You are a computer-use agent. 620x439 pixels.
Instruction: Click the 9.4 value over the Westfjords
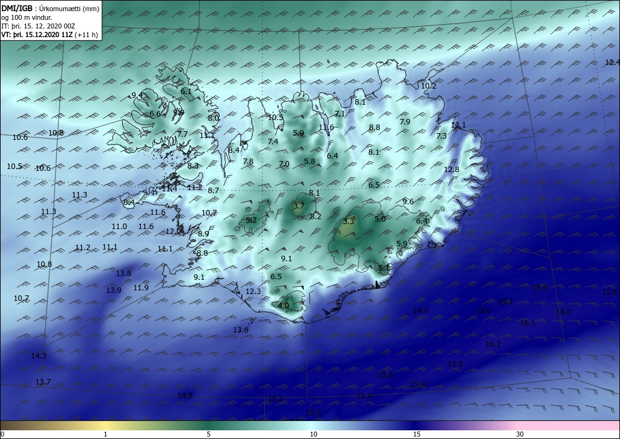pyautogui.click(x=137, y=95)
